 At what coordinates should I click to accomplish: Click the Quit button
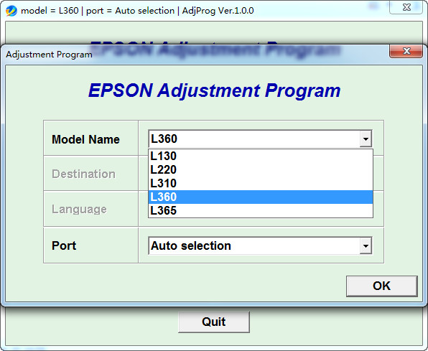click(x=214, y=322)
